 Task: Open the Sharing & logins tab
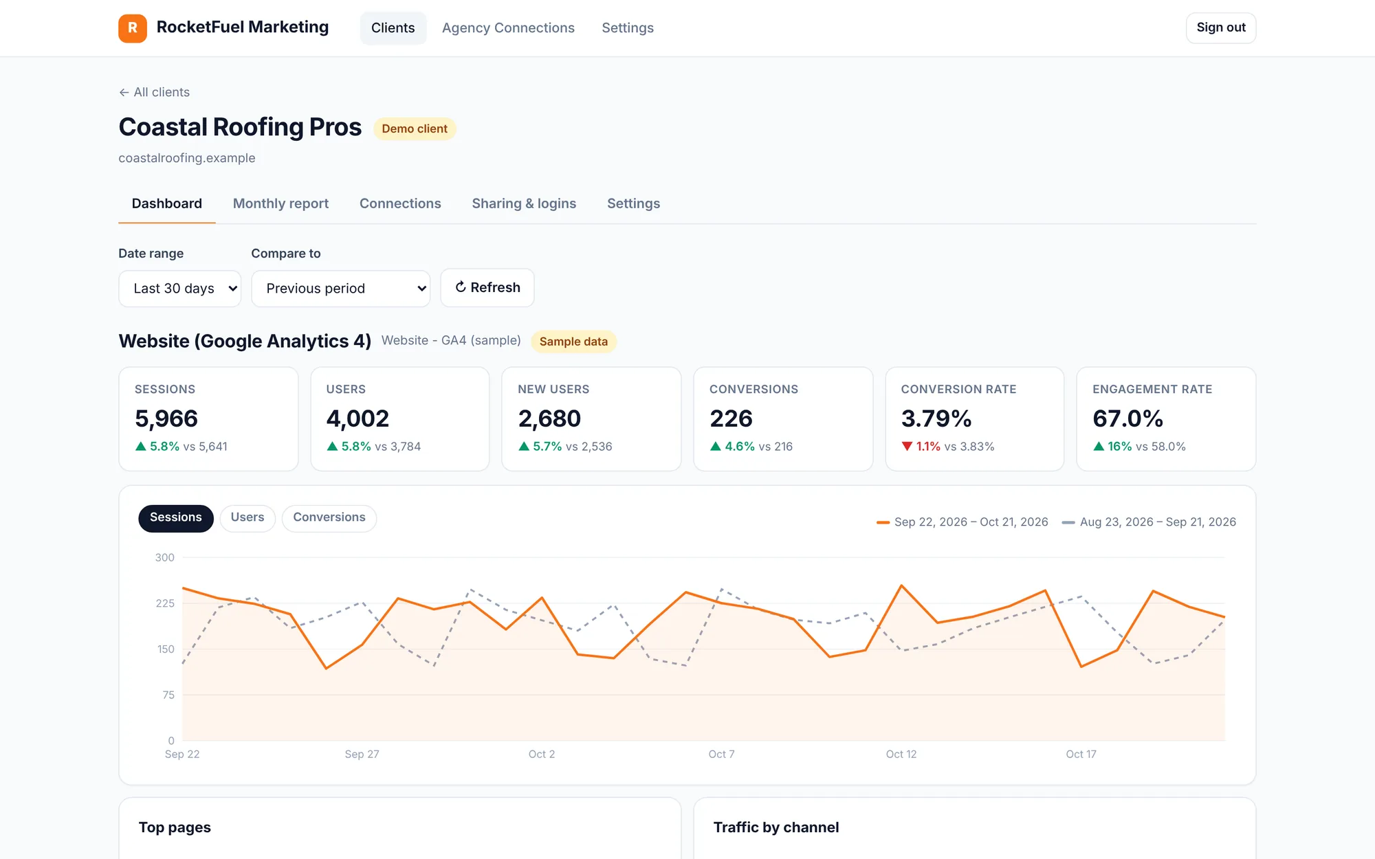(x=524, y=203)
